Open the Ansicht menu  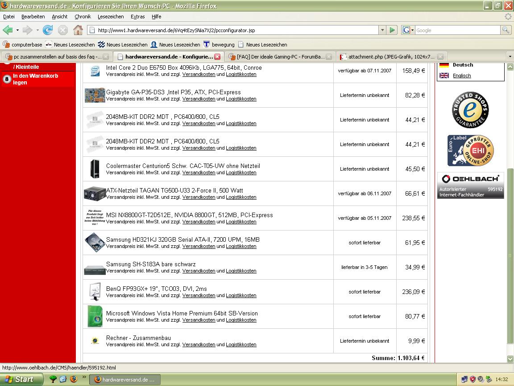point(59,17)
